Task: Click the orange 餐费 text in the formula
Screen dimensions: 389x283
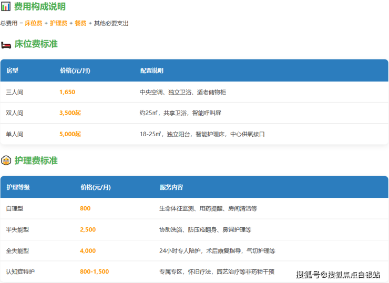Action: click(x=80, y=23)
